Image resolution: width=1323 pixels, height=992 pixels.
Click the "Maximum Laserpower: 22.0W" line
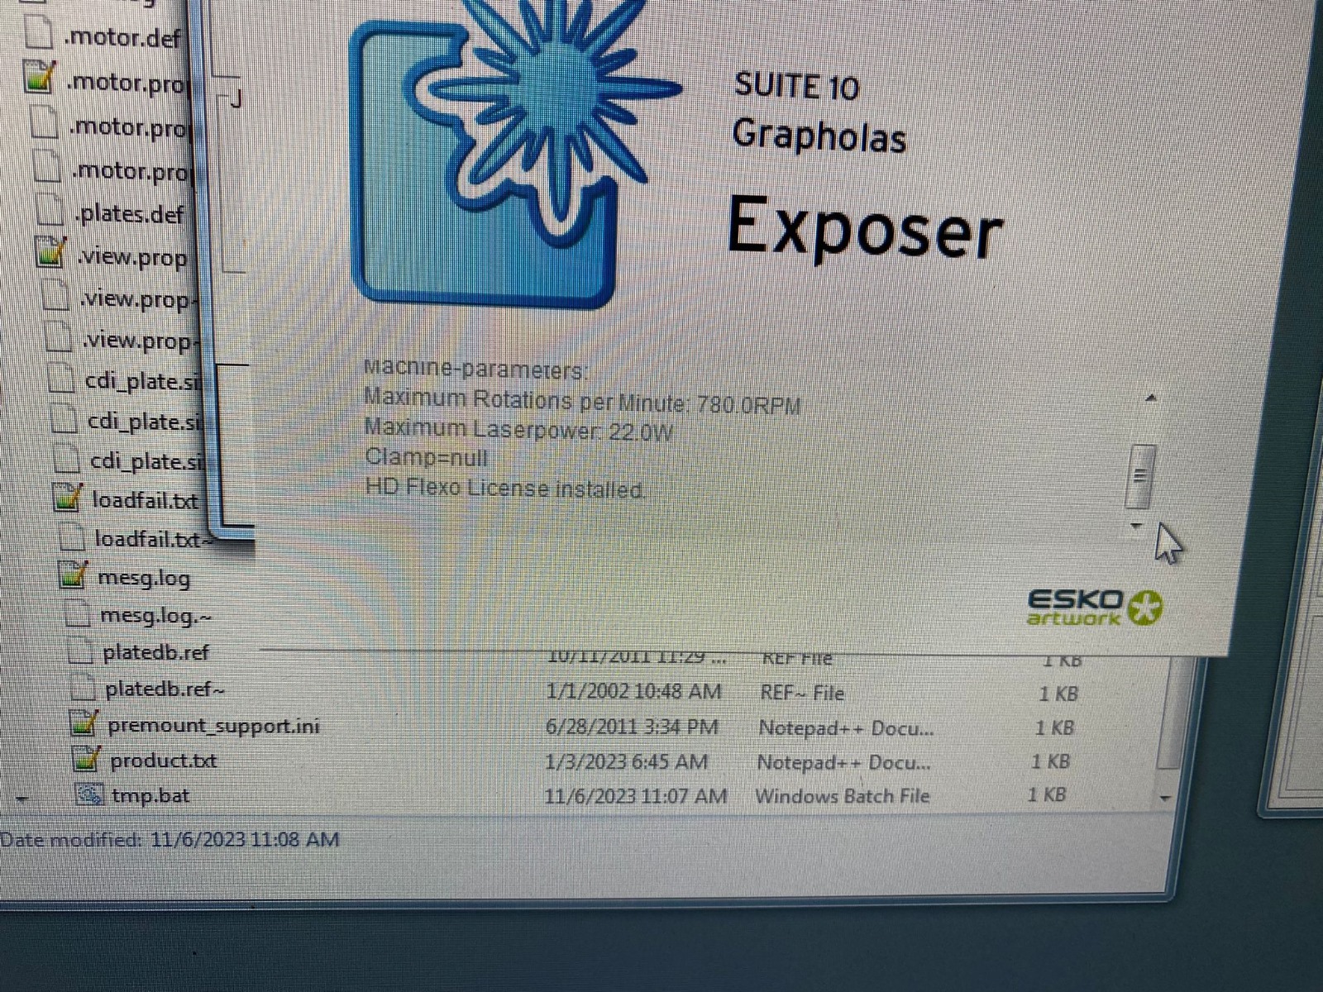point(518,431)
